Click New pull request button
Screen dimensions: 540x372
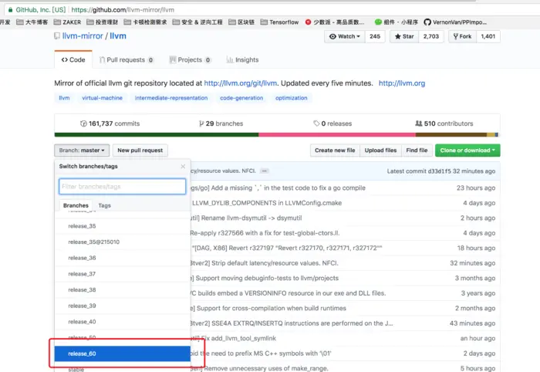point(140,150)
